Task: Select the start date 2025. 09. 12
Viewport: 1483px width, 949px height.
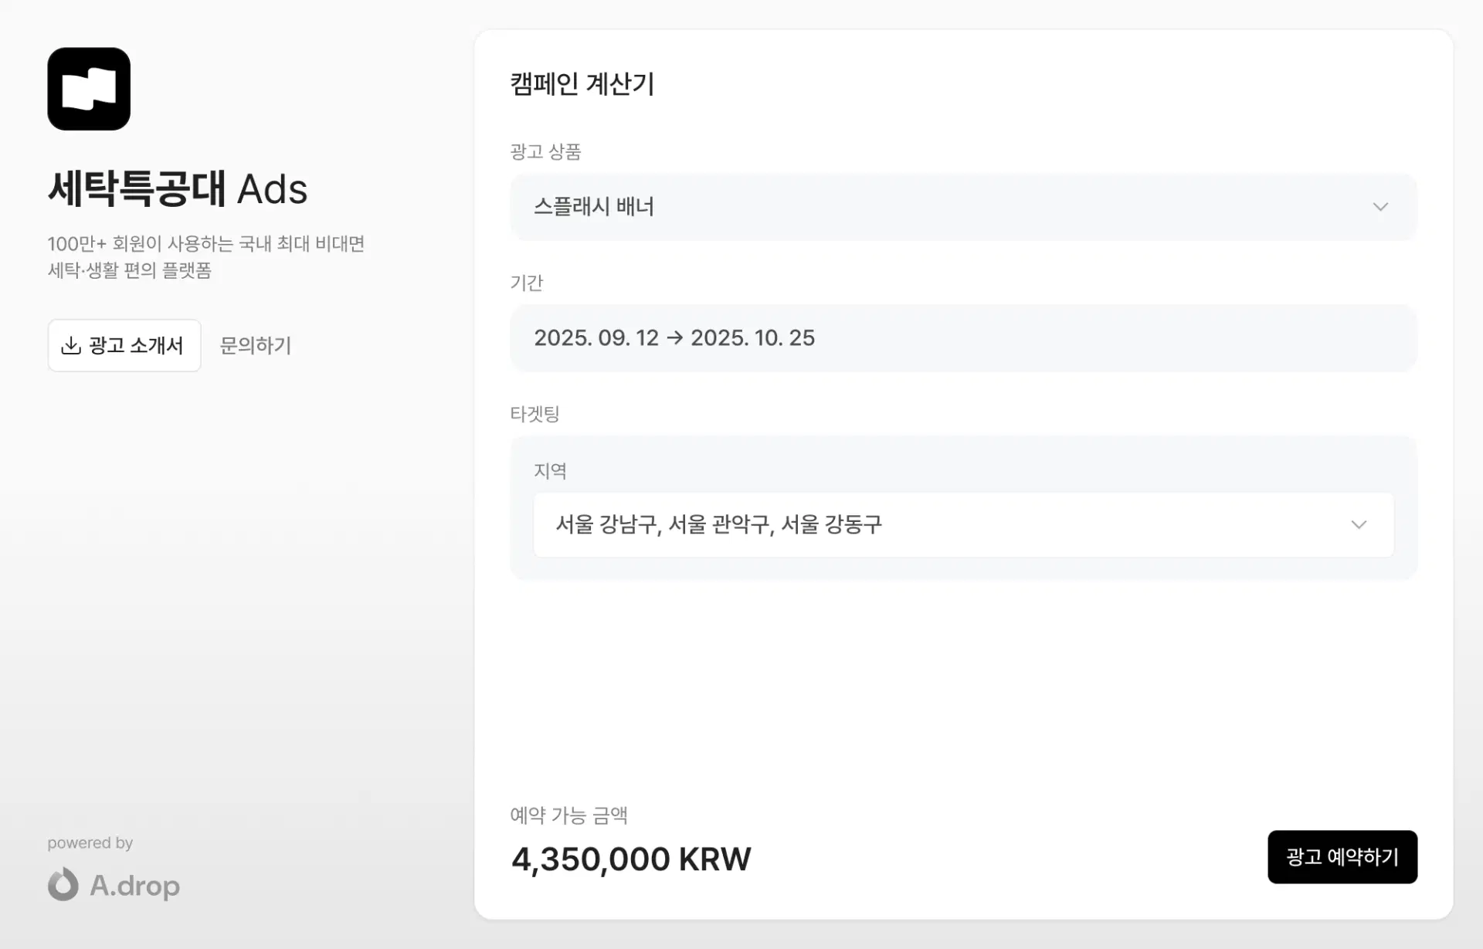Action: click(596, 338)
